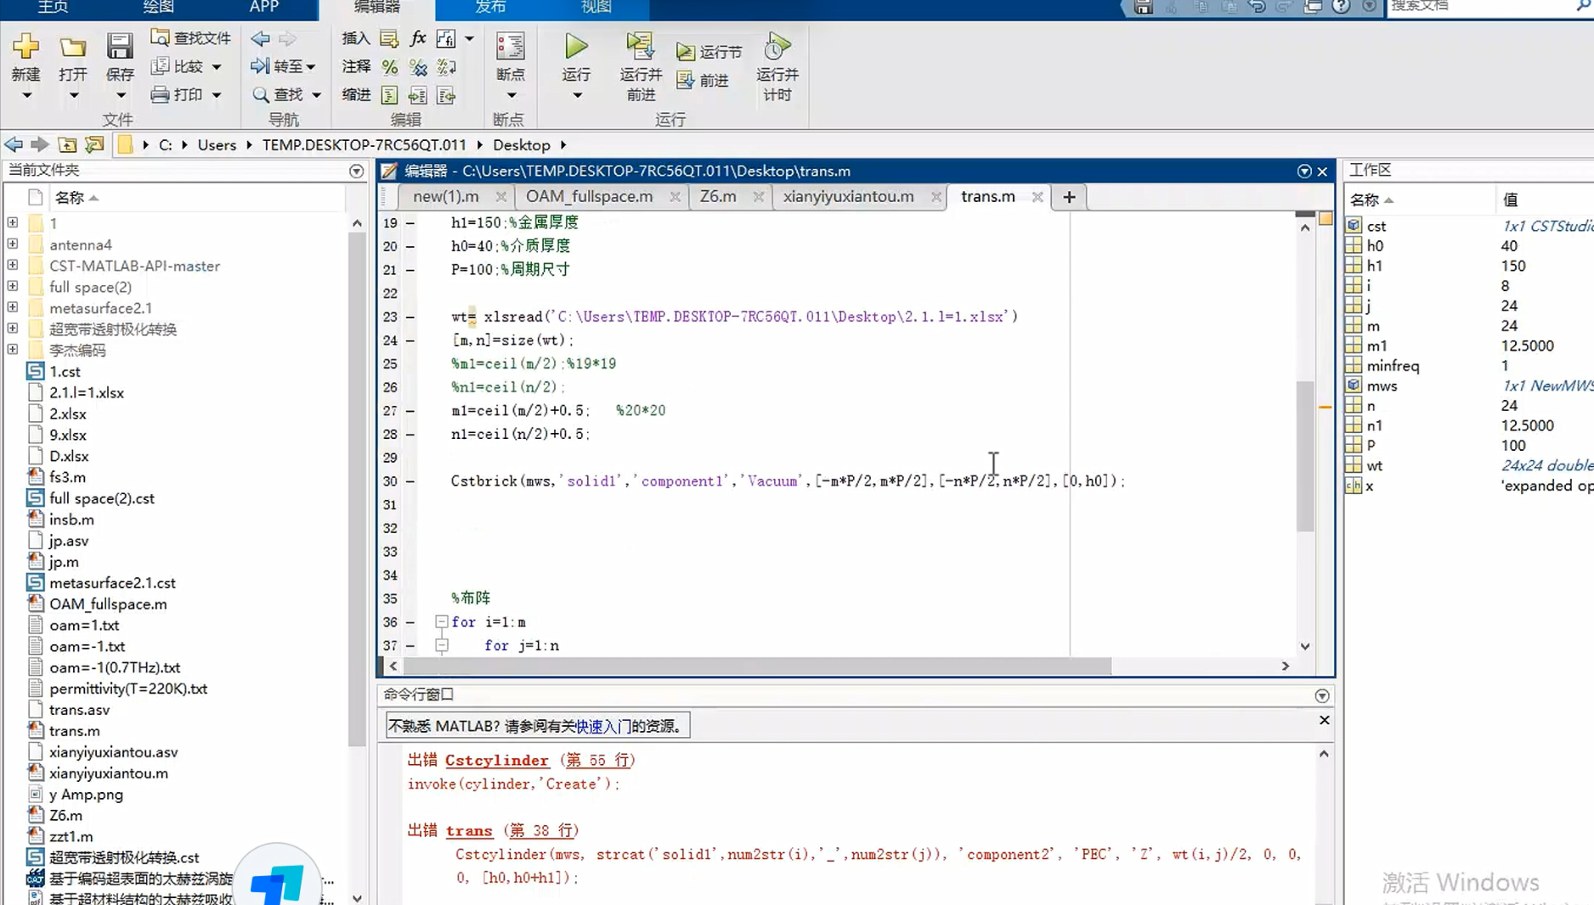Click the smart indent icon
The image size is (1594, 905).
click(x=390, y=95)
